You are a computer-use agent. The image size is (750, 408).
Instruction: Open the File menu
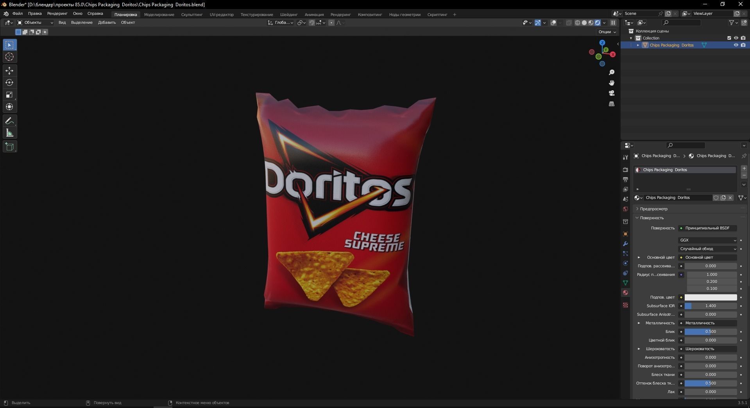18,13
